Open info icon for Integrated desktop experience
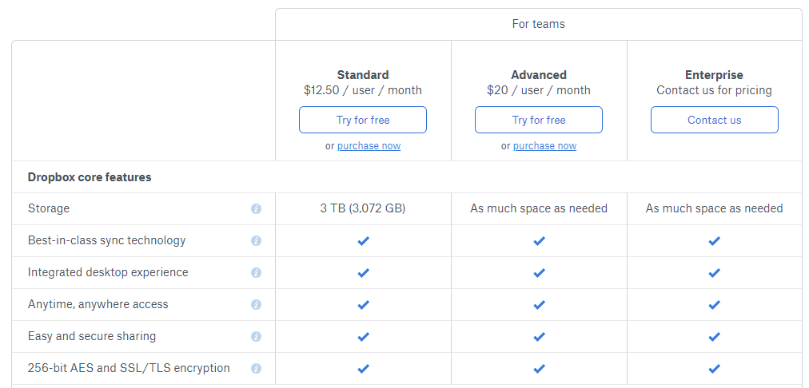 click(256, 272)
